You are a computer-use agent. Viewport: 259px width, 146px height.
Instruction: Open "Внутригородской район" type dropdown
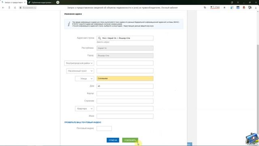pyautogui.click(x=79, y=63)
